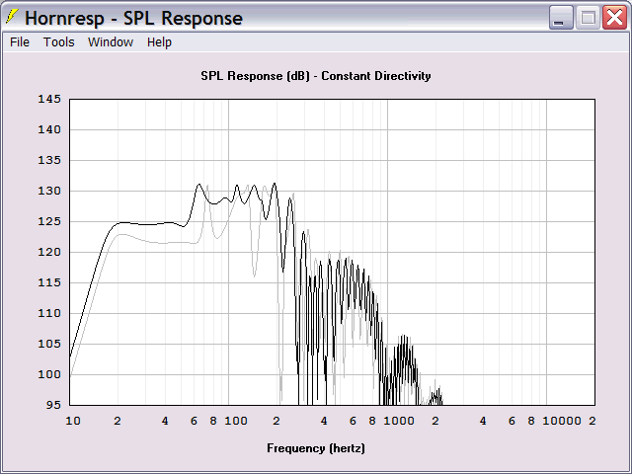Click the 135 dB axis value
Screen dimensions: 632x474
pos(49,160)
